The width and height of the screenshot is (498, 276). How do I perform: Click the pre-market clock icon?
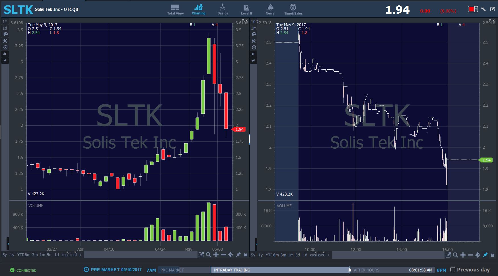pyautogui.click(x=86, y=269)
